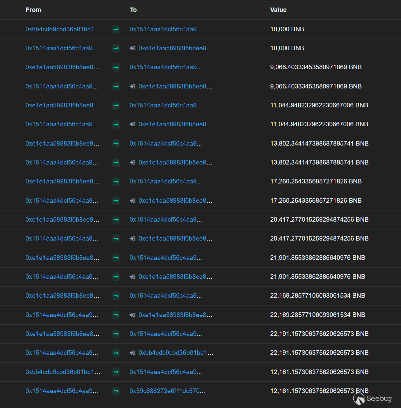Click contract icon in 22,169.28 BNB row
Image resolution: width=401 pixels, height=408 pixels.
pos(132,315)
